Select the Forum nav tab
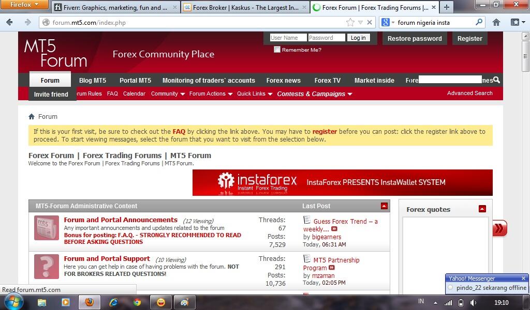Screen dimensions: 530x310 coord(50,80)
